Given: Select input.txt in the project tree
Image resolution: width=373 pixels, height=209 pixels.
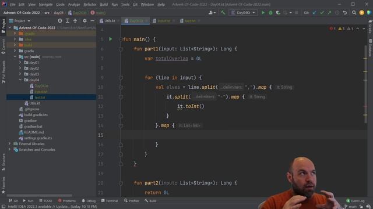Looking at the screenshot, I should [x=41, y=92].
